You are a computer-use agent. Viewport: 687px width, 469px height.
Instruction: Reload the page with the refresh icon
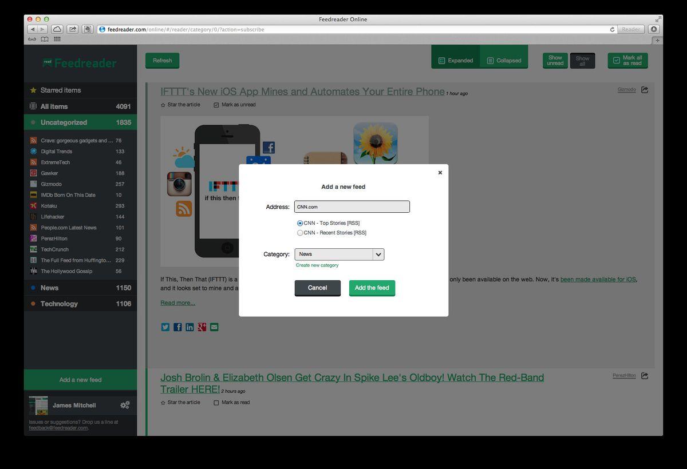click(x=612, y=29)
